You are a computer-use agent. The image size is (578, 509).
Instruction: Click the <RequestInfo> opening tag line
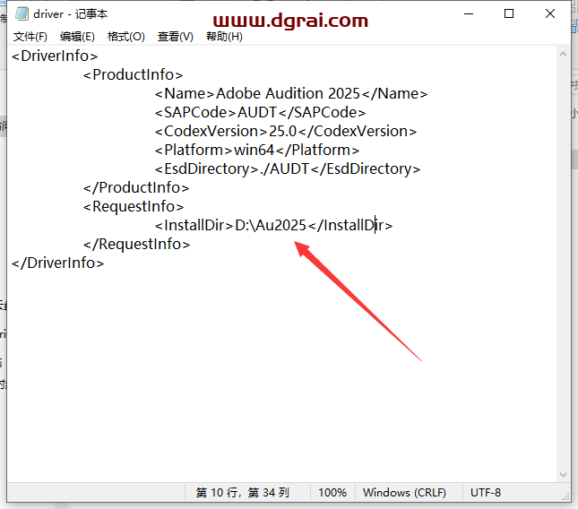tap(134, 206)
